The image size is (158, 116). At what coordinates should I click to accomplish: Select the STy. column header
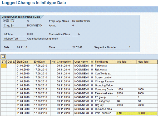pyautogui.click(x=4, y=62)
